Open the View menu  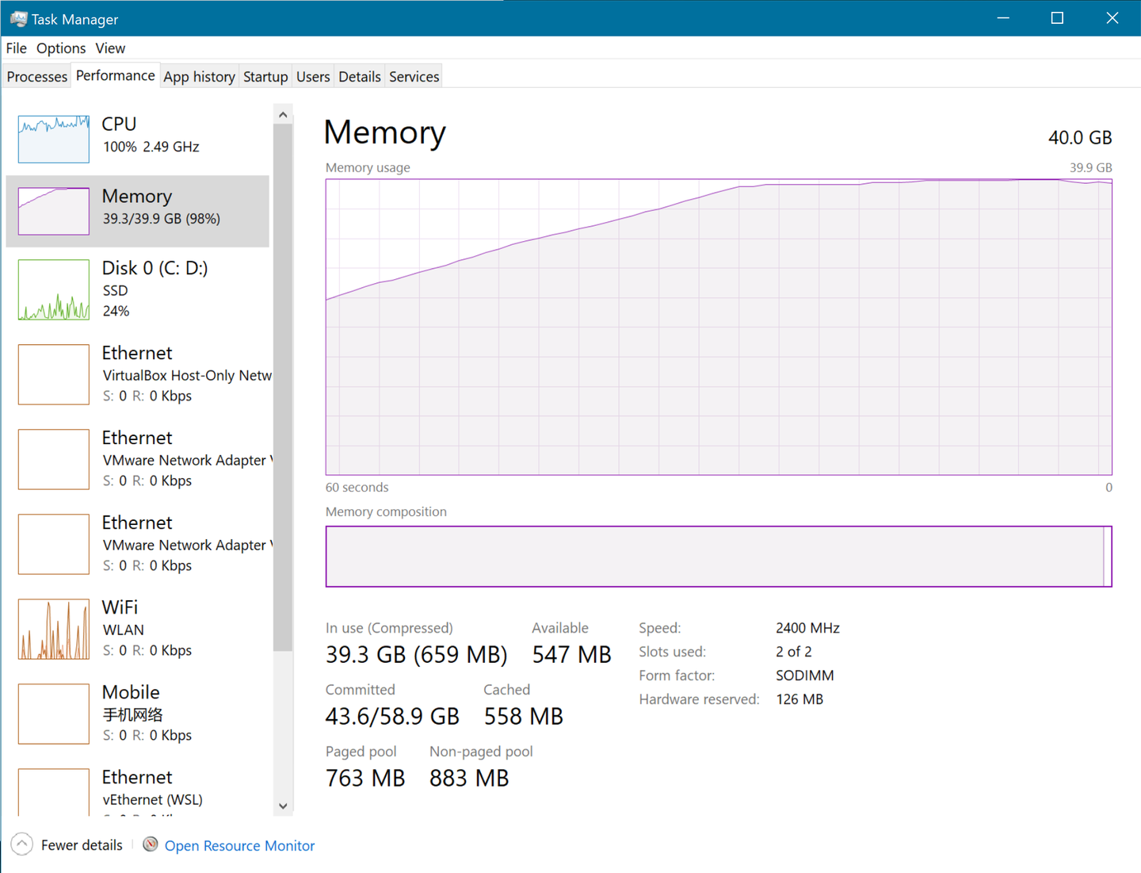[110, 48]
